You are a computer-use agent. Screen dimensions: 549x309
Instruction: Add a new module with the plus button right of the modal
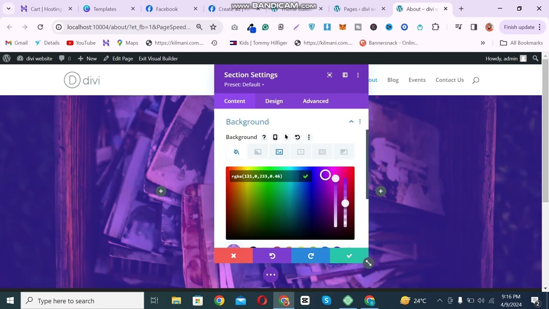381,191
